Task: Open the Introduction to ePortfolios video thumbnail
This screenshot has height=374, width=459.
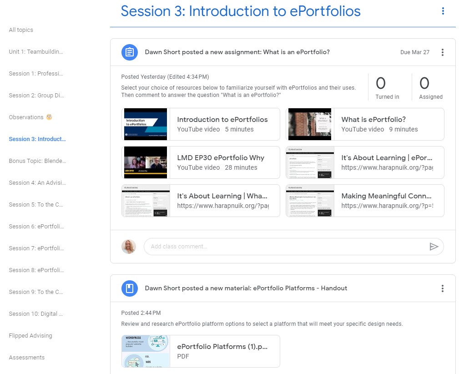Action: click(146, 124)
